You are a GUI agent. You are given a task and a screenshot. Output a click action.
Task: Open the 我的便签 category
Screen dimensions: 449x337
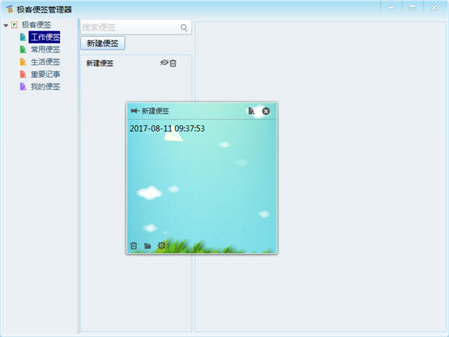click(45, 87)
